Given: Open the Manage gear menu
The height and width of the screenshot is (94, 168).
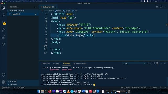Looking at the screenshot, I should pyautogui.click(x=3, y=82).
